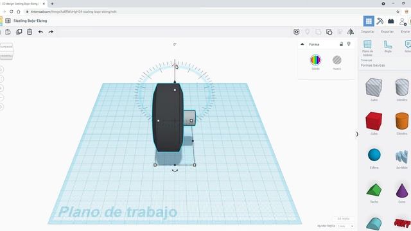The image size is (411, 231).
Task: Click the Ungroup shapes icon
Action: [x=329, y=32]
